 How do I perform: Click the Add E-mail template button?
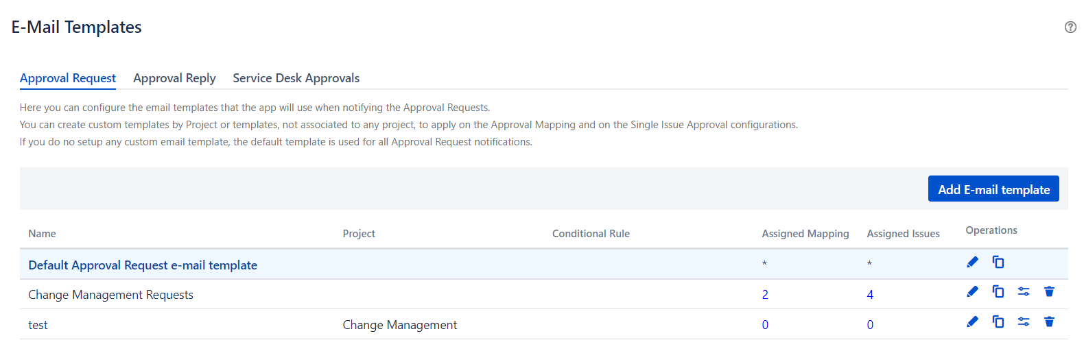993,189
